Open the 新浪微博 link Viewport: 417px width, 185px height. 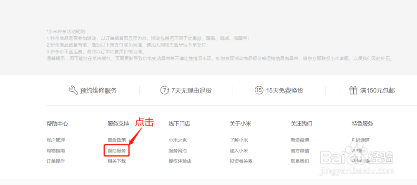coord(300,140)
